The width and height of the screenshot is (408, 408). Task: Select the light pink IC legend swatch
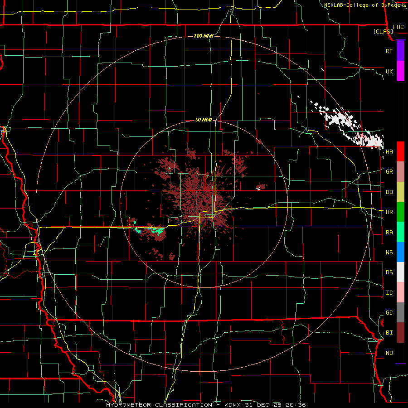pos(400,292)
